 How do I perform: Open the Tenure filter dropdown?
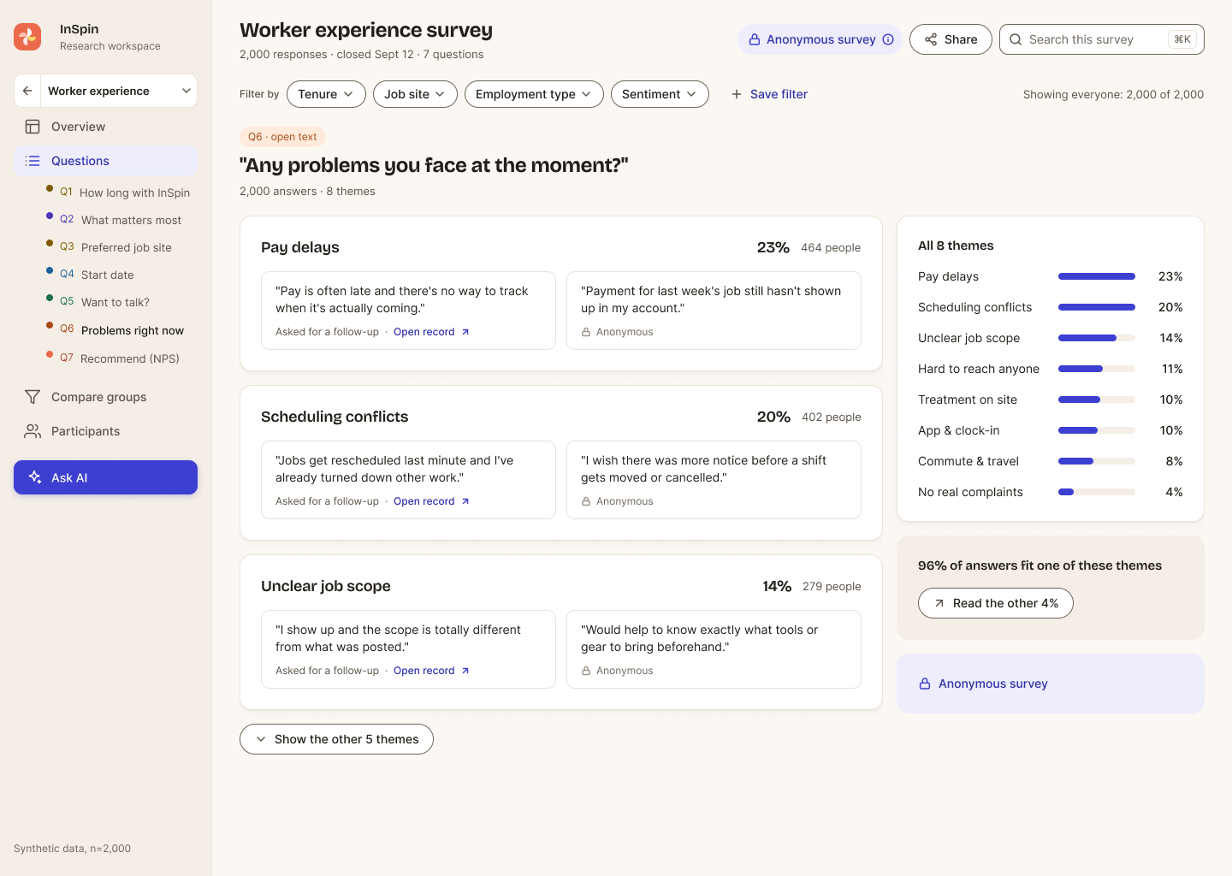(x=326, y=94)
